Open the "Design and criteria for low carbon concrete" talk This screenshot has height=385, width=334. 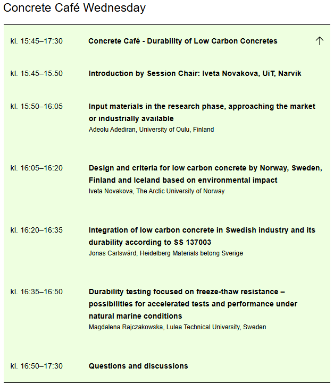205,174
